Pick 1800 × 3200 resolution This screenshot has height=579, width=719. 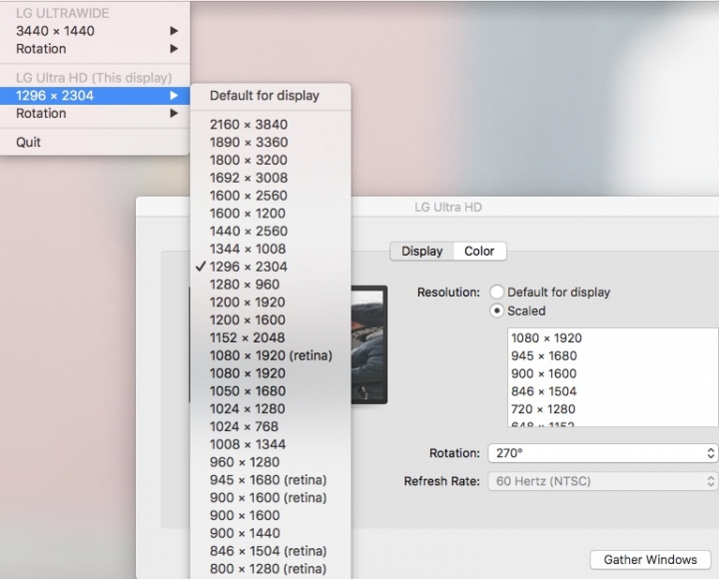pyautogui.click(x=271, y=160)
